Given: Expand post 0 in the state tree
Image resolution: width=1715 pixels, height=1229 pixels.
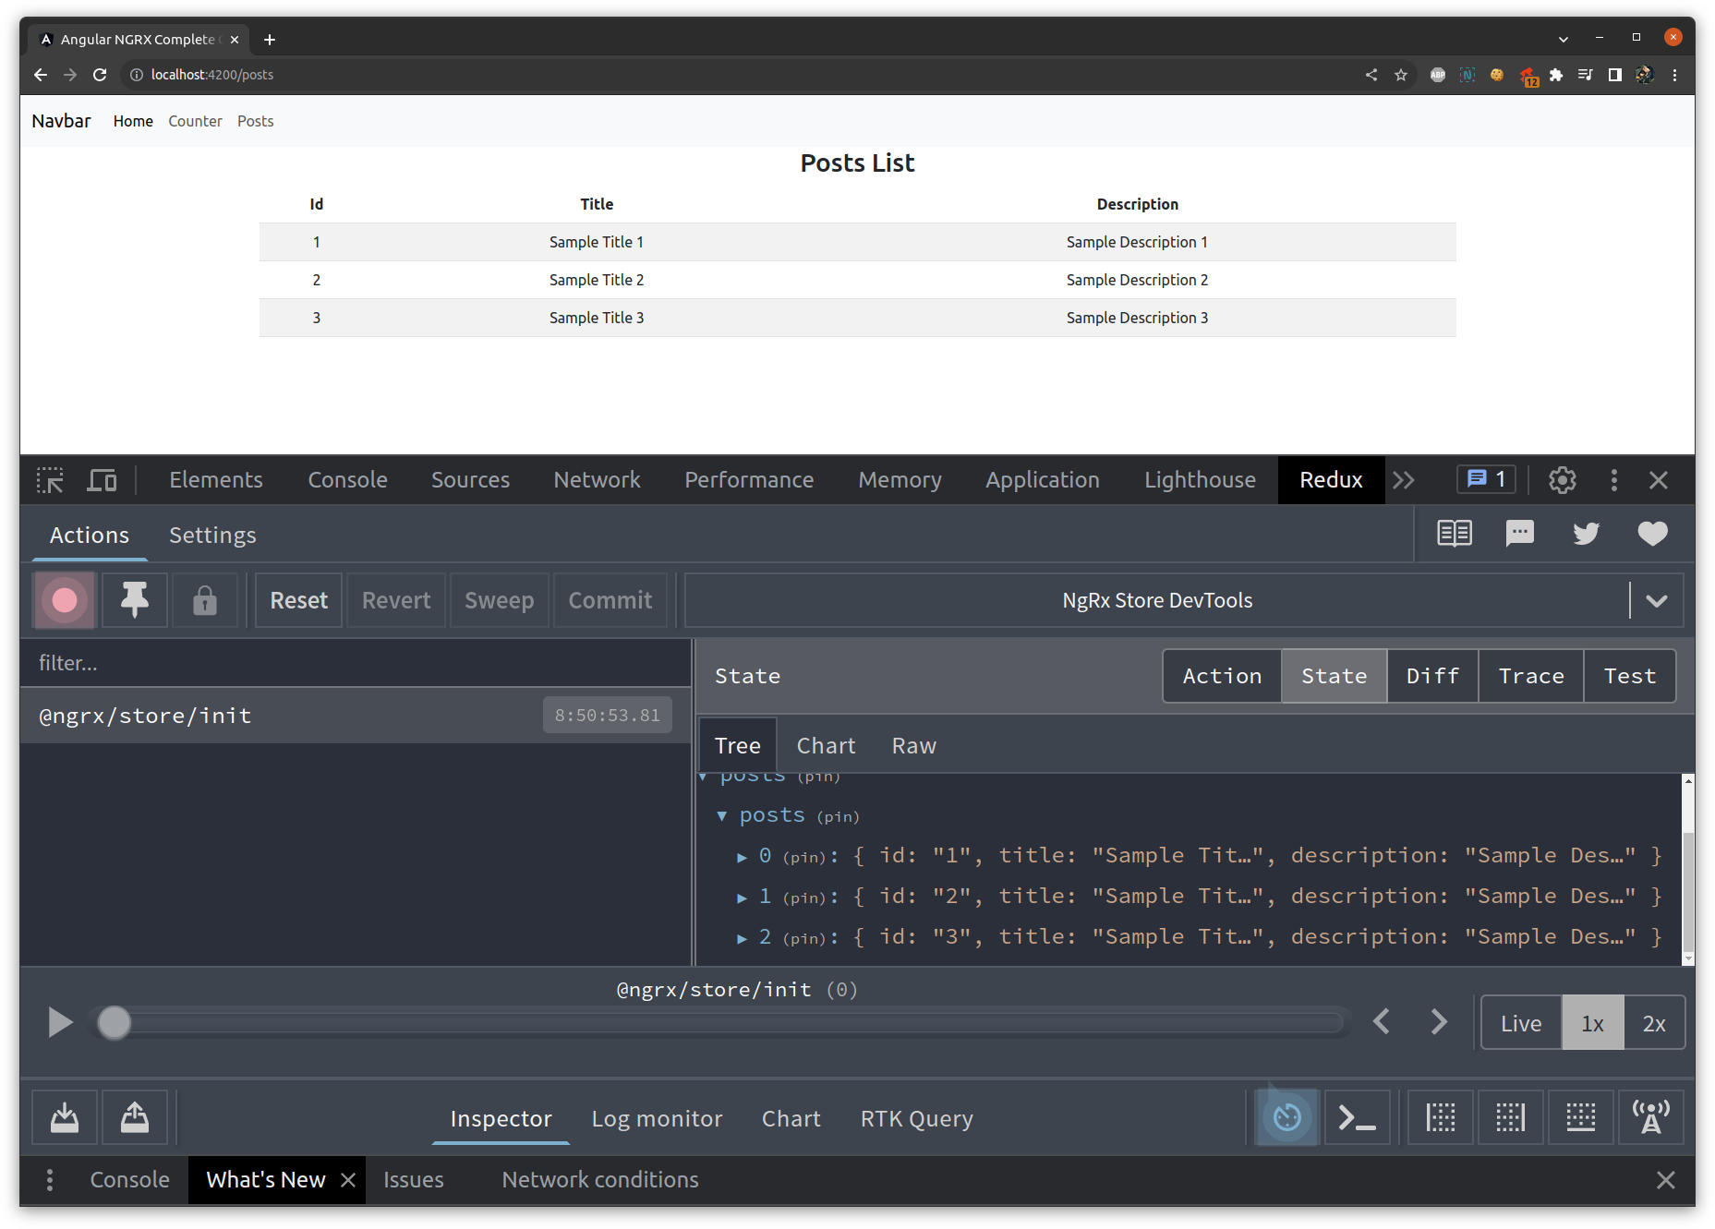Looking at the screenshot, I should tap(743, 855).
